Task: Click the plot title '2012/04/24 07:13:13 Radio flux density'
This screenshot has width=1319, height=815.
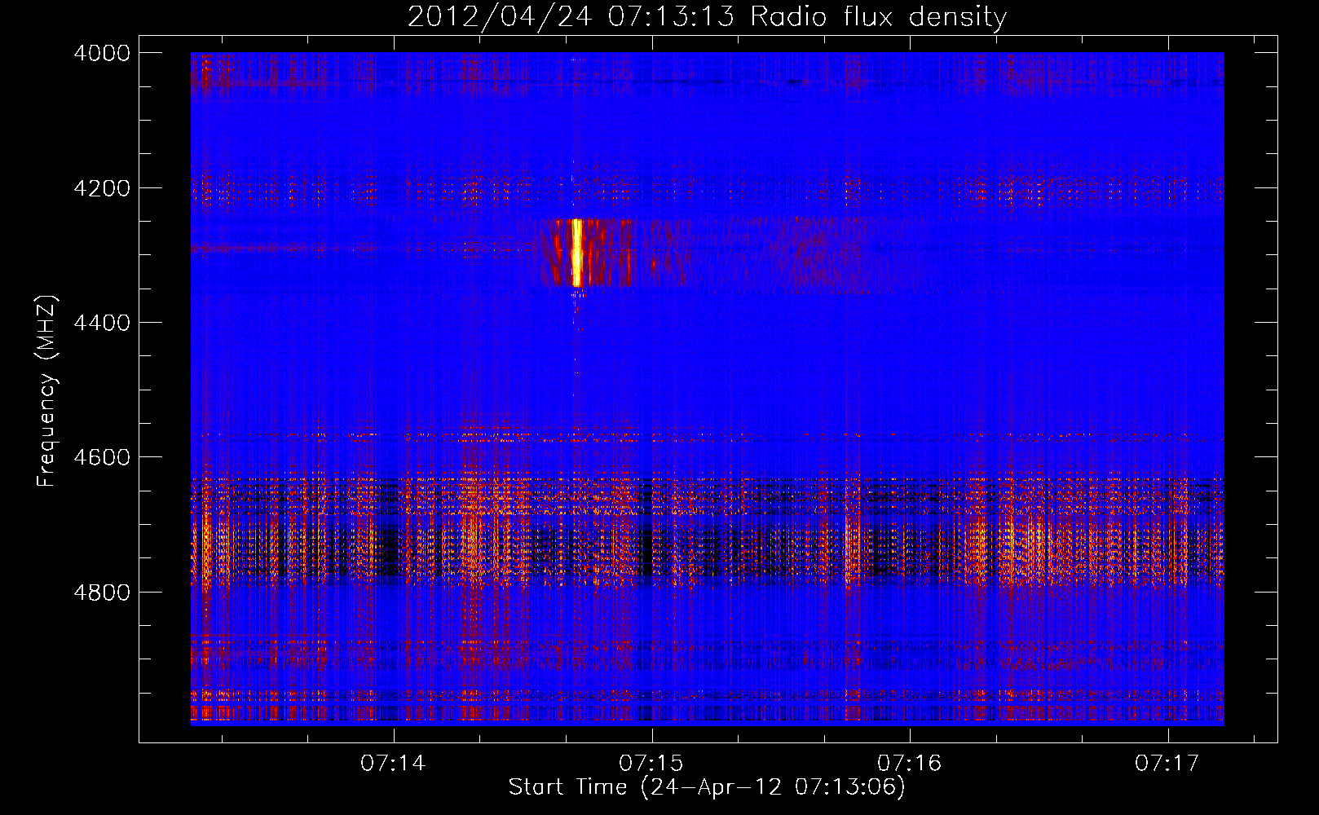Action: click(x=707, y=16)
